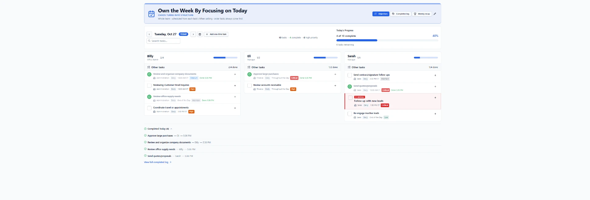This screenshot has height=200, width=590.
Task: Go to previous day with left chevron
Action: coord(149,34)
